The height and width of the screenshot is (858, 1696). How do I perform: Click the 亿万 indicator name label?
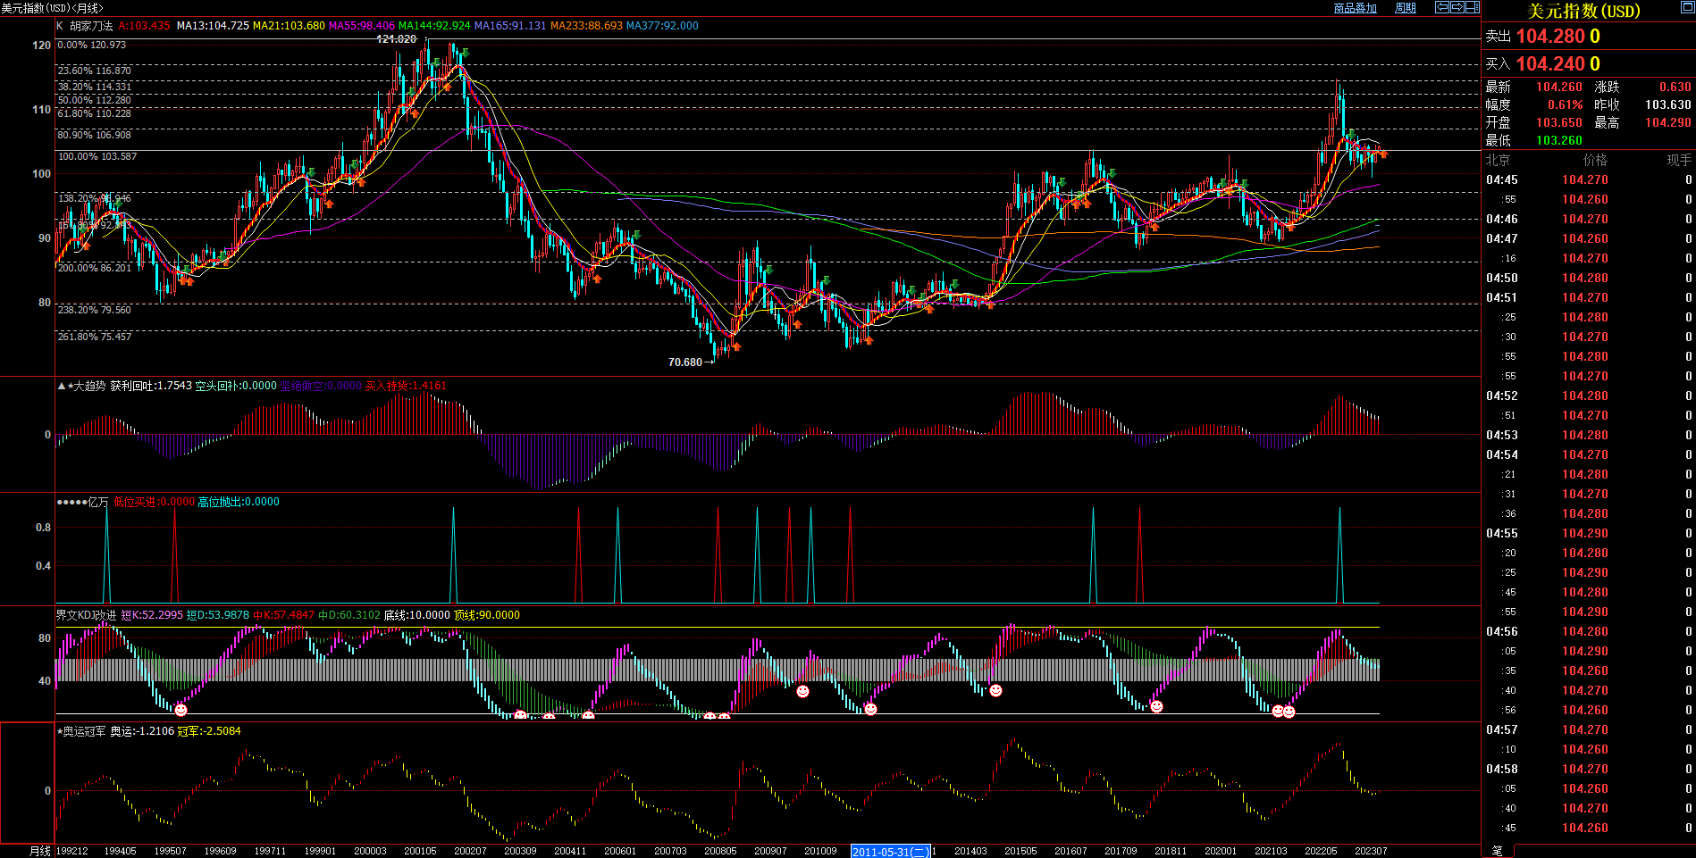97,502
